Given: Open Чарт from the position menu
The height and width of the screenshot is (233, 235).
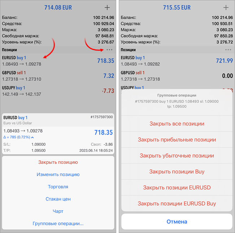Looking at the screenshot, I should click(x=58, y=211).
